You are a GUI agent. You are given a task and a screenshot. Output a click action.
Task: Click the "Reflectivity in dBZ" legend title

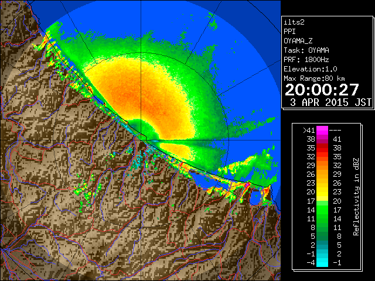click(x=356, y=197)
